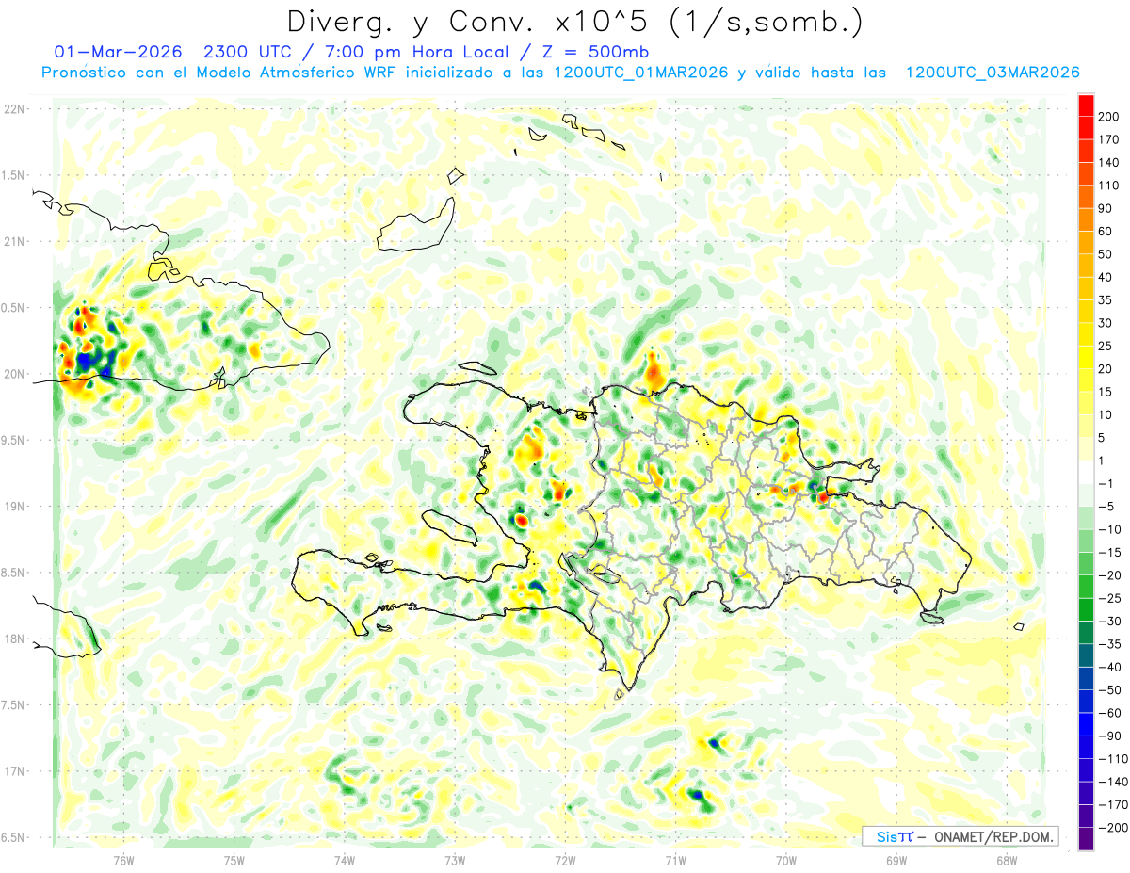1130x873 pixels.
Task: Click the 70W longitude axis label
Action: tap(786, 860)
